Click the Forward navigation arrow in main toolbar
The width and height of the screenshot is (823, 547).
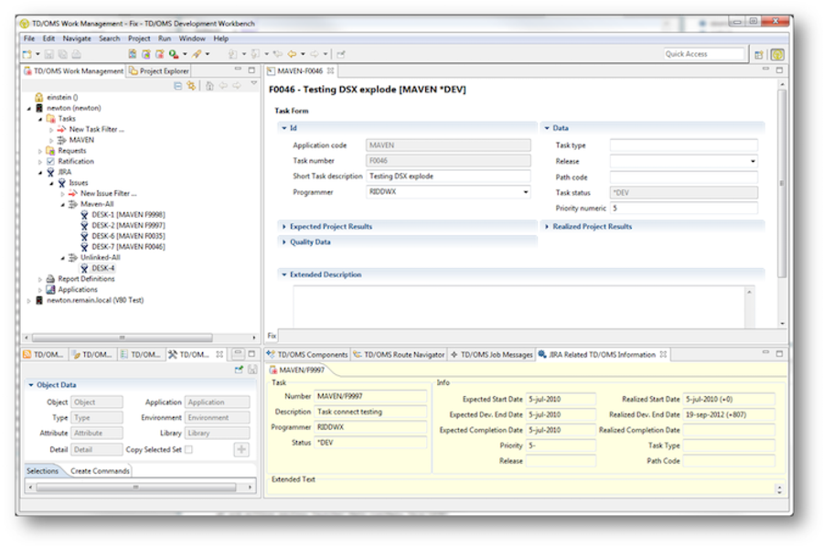click(314, 54)
